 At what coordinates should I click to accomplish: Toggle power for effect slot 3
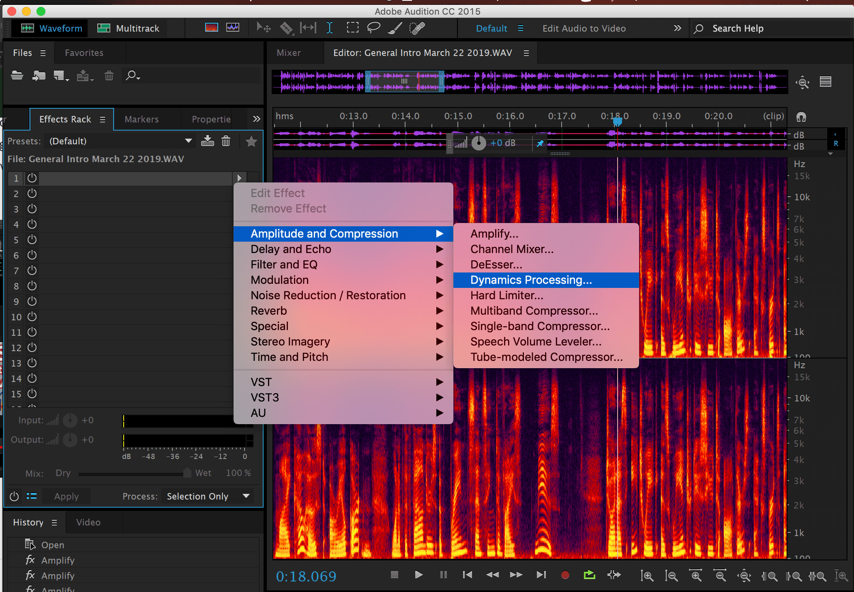point(32,209)
